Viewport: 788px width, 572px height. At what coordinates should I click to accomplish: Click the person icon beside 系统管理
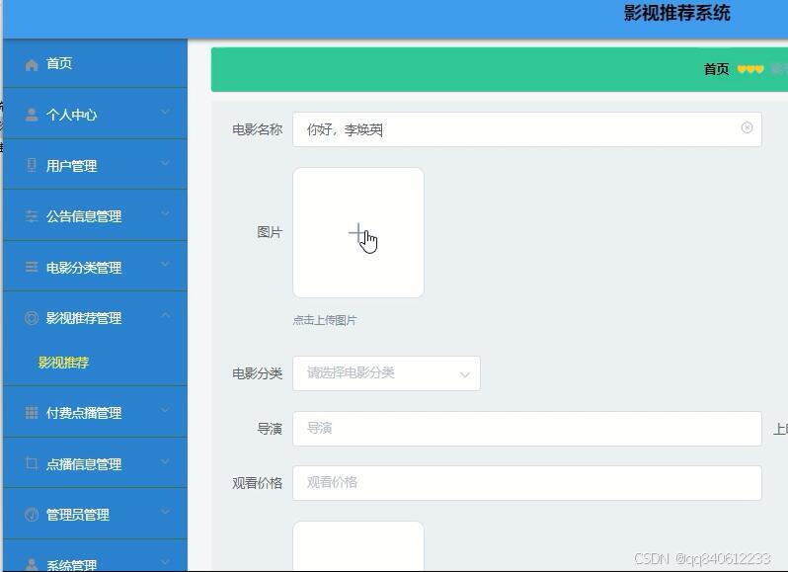32,564
